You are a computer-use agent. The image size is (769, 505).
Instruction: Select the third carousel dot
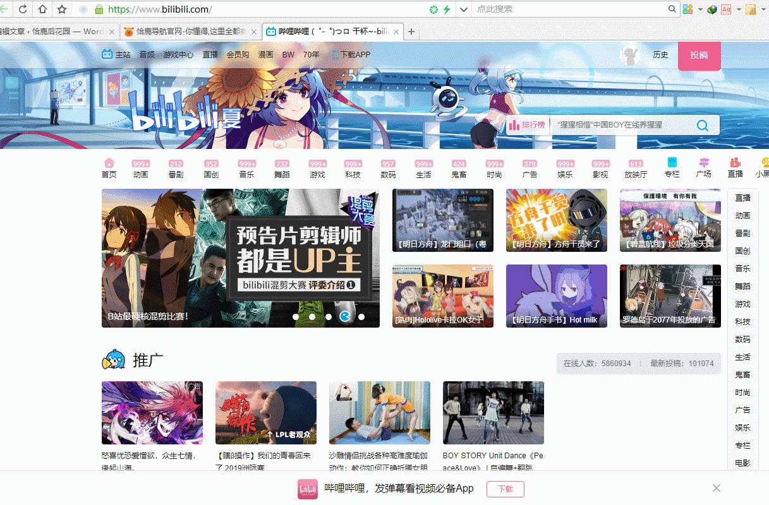pyautogui.click(x=329, y=316)
